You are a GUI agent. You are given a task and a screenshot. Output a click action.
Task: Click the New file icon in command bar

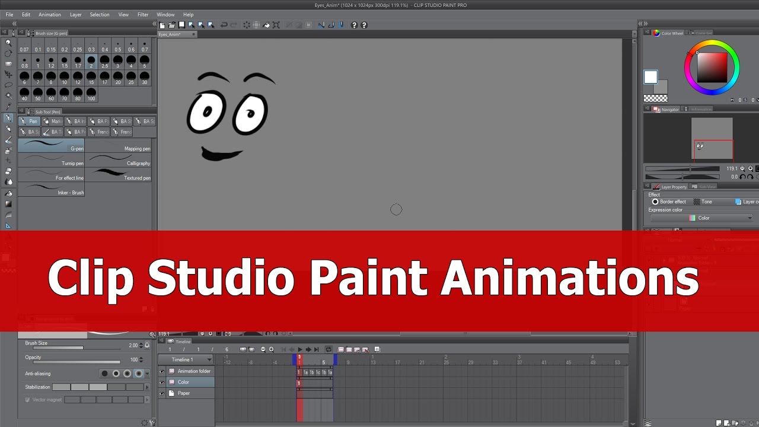tap(162, 25)
